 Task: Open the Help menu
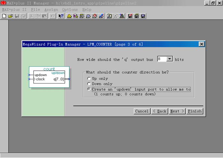(87, 10)
